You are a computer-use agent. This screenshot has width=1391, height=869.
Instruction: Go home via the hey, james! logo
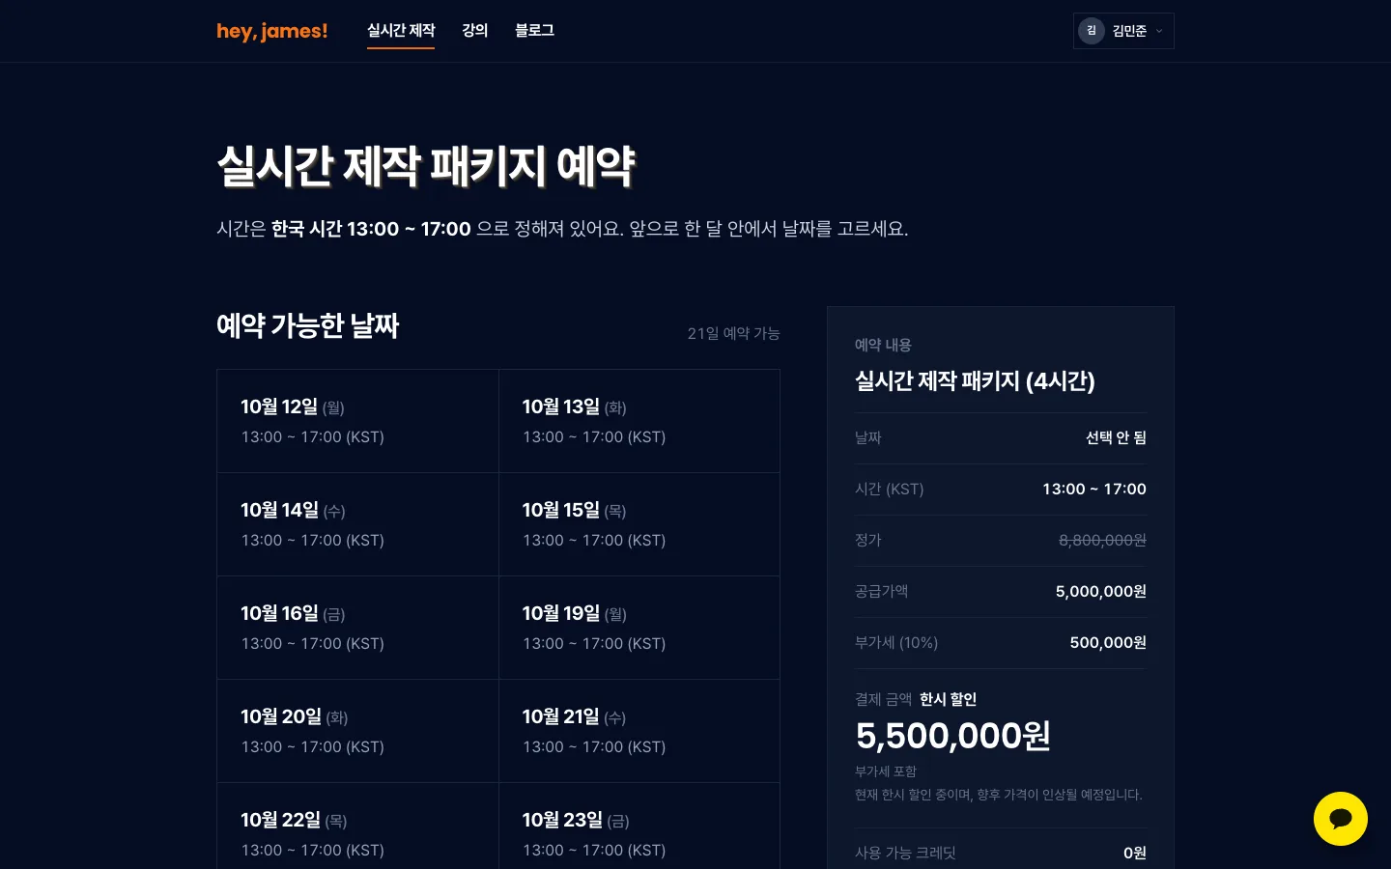click(x=272, y=31)
